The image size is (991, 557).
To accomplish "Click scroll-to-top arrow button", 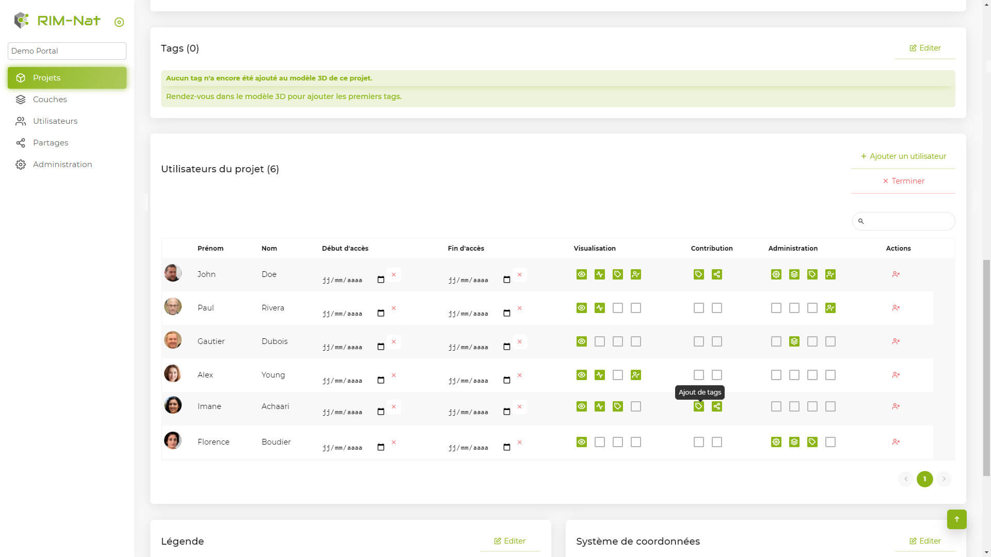I will (x=956, y=519).
